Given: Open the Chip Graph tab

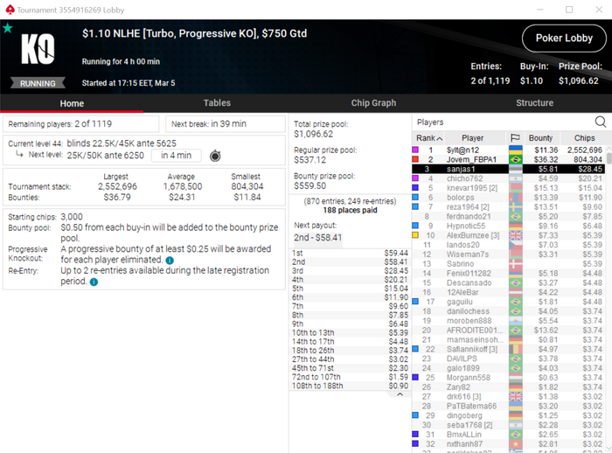Looking at the screenshot, I should pyautogui.click(x=373, y=102).
